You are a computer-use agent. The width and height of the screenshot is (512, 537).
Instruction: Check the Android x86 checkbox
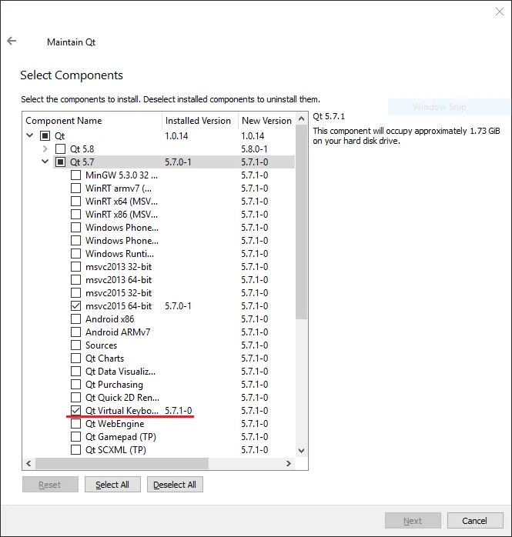(x=75, y=319)
